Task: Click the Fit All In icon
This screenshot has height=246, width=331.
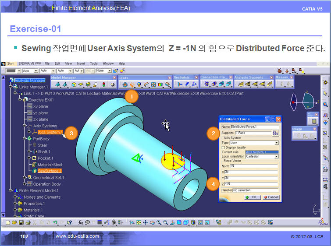Action: pyautogui.click(x=139, y=222)
